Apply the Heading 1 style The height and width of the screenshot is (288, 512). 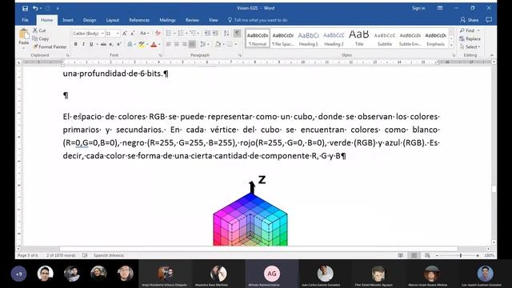[x=308, y=38]
